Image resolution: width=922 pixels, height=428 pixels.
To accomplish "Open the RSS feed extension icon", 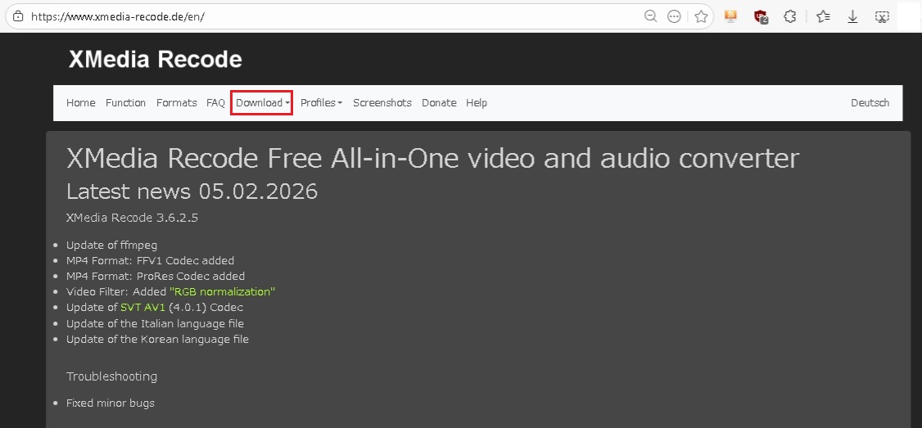I will point(730,16).
